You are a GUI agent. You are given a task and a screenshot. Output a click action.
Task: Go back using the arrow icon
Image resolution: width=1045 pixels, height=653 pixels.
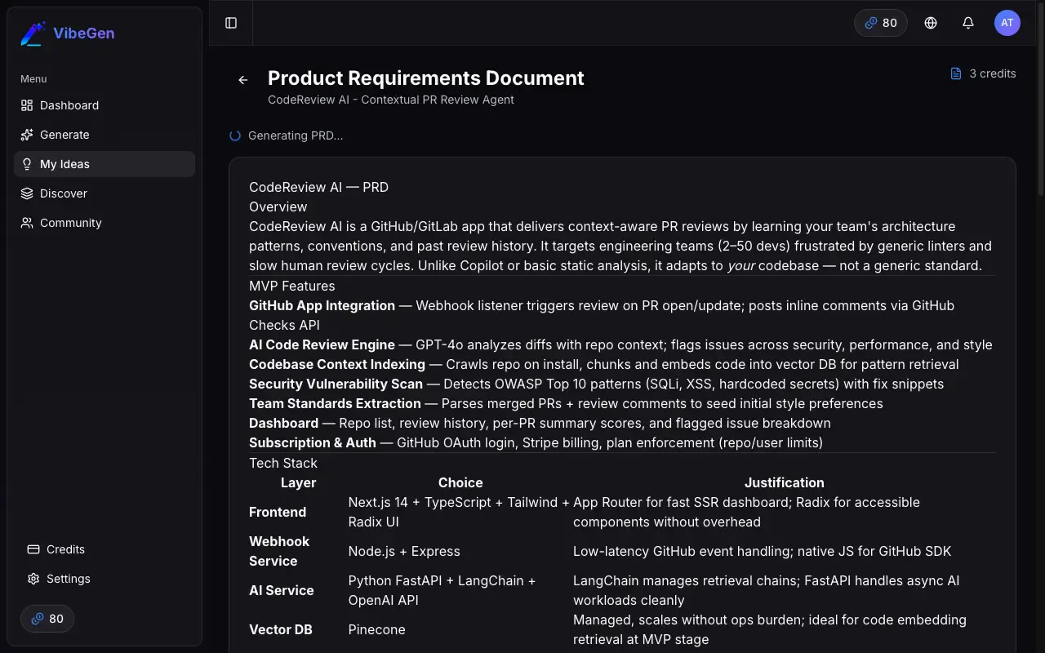point(243,80)
